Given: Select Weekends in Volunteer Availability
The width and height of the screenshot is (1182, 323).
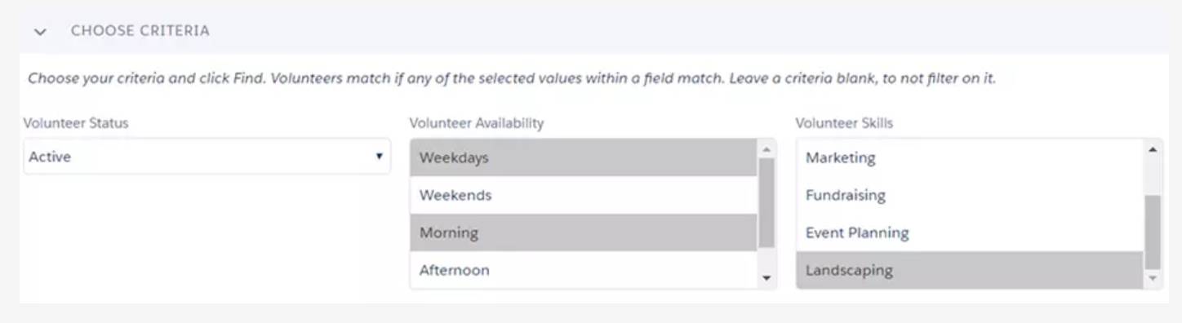Looking at the screenshot, I should [584, 195].
